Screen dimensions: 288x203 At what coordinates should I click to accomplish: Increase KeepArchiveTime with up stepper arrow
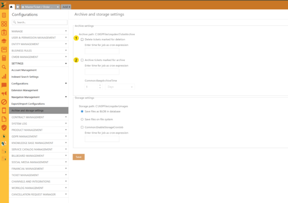[100, 85]
